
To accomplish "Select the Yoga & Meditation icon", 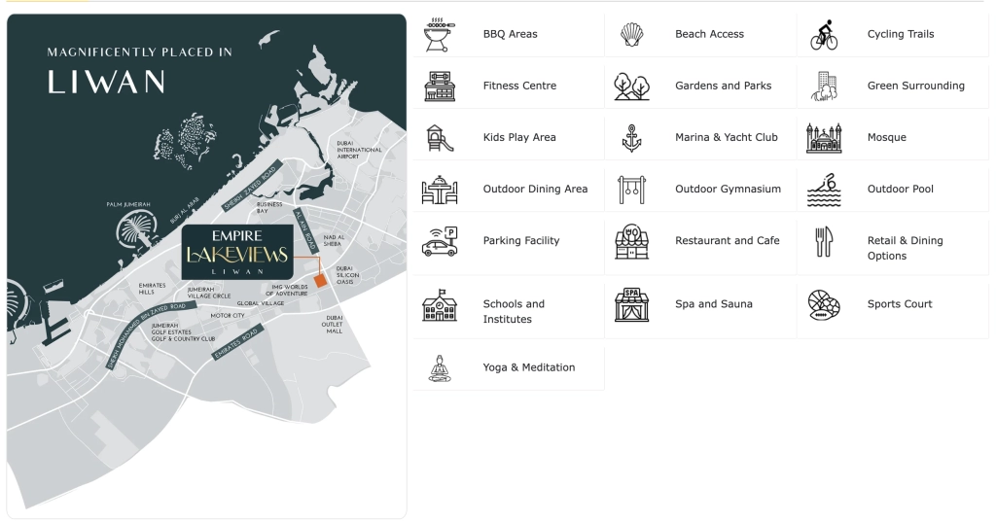I will 439,367.
